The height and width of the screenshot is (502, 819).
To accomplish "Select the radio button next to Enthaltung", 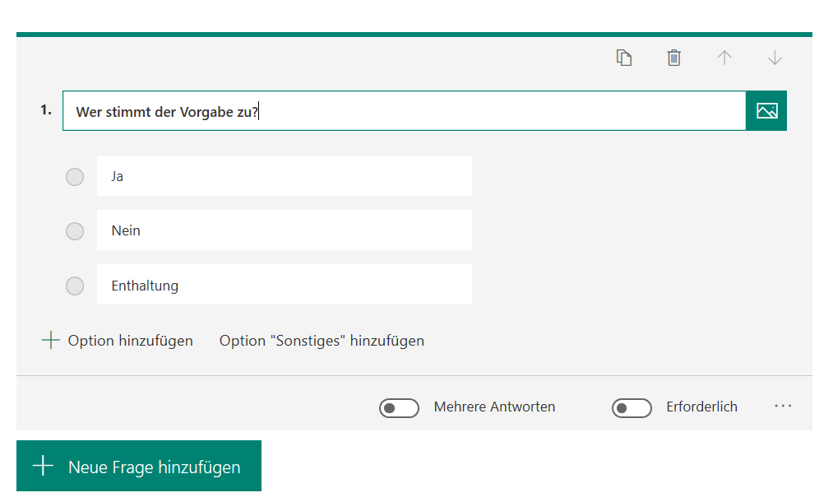I will (x=75, y=286).
